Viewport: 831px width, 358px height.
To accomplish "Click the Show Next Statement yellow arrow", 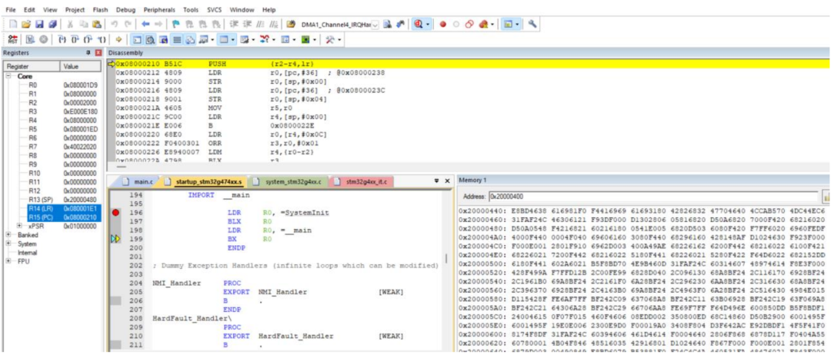I will pyautogui.click(x=118, y=40).
